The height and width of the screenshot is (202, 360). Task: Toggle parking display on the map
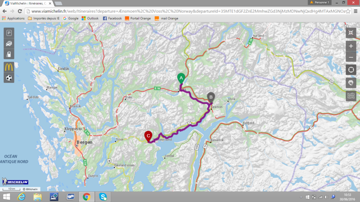click(x=9, y=32)
